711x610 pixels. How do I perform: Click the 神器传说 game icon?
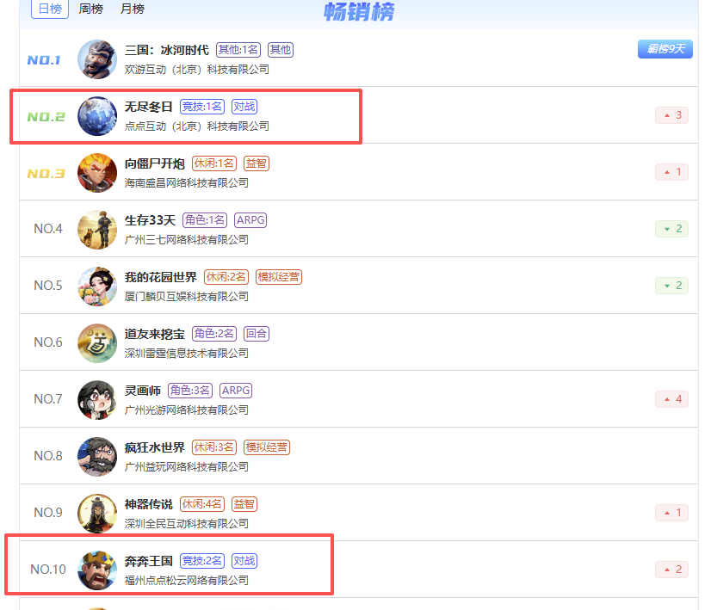click(97, 513)
